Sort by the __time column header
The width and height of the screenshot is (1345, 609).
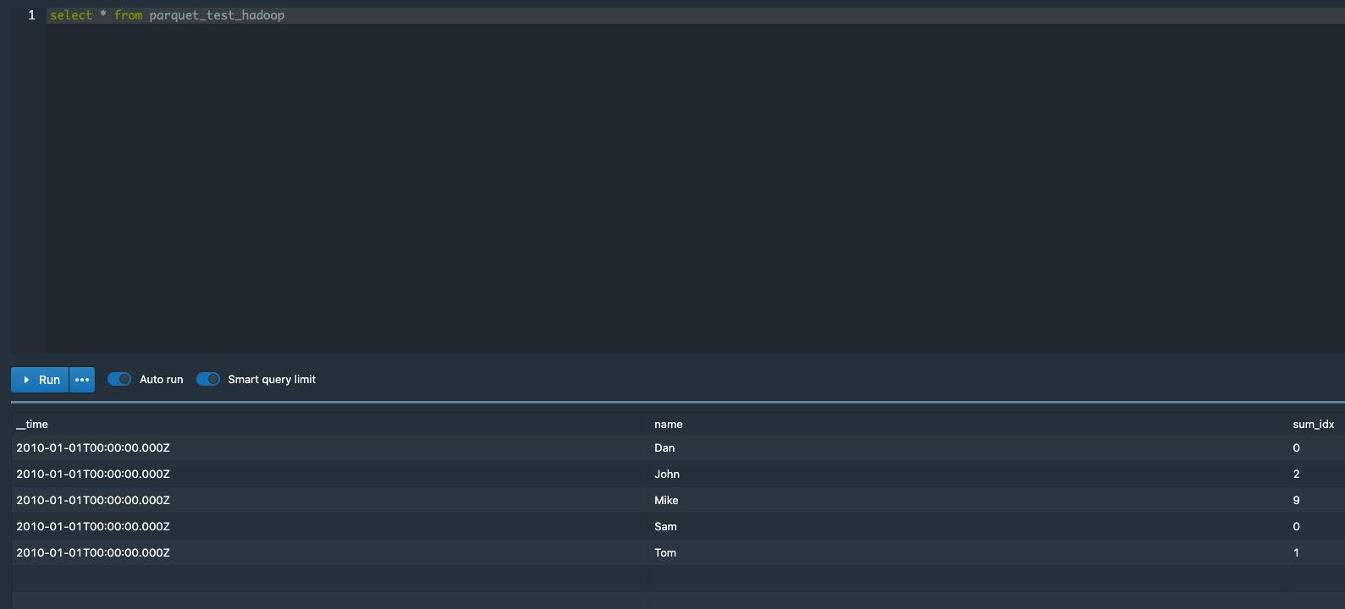32,424
